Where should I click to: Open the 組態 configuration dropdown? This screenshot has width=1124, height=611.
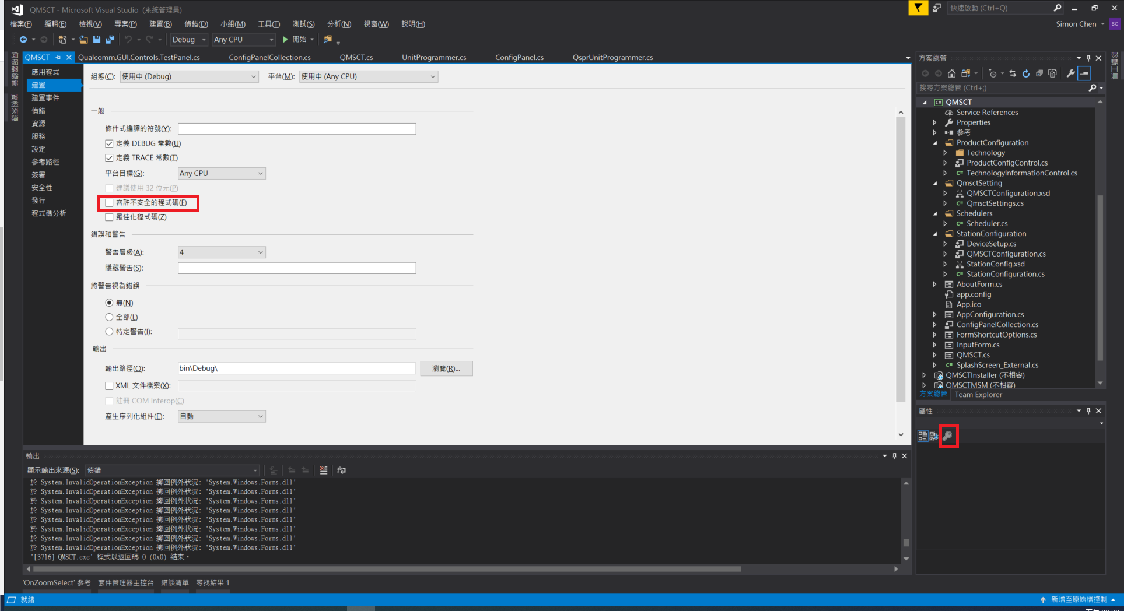pos(190,76)
